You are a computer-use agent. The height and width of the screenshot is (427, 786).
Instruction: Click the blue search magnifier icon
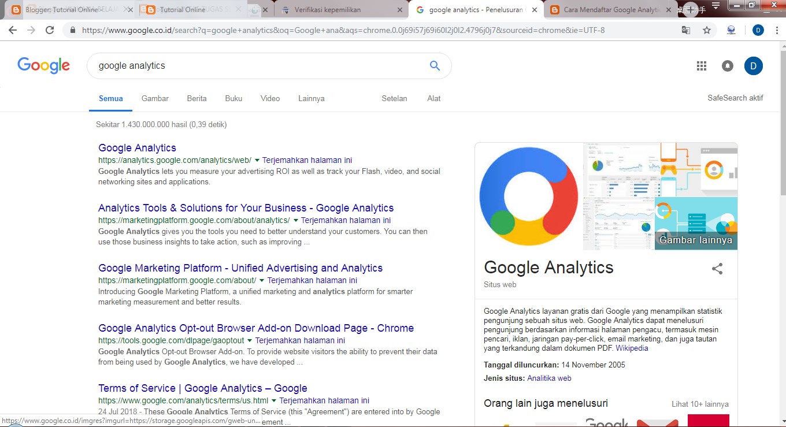(x=435, y=66)
